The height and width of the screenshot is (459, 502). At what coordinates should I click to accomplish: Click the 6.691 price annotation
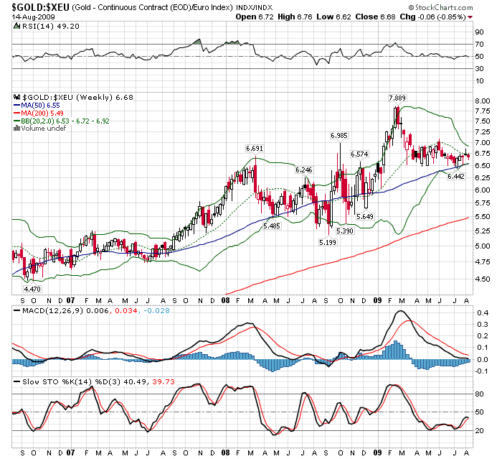pyautogui.click(x=255, y=148)
